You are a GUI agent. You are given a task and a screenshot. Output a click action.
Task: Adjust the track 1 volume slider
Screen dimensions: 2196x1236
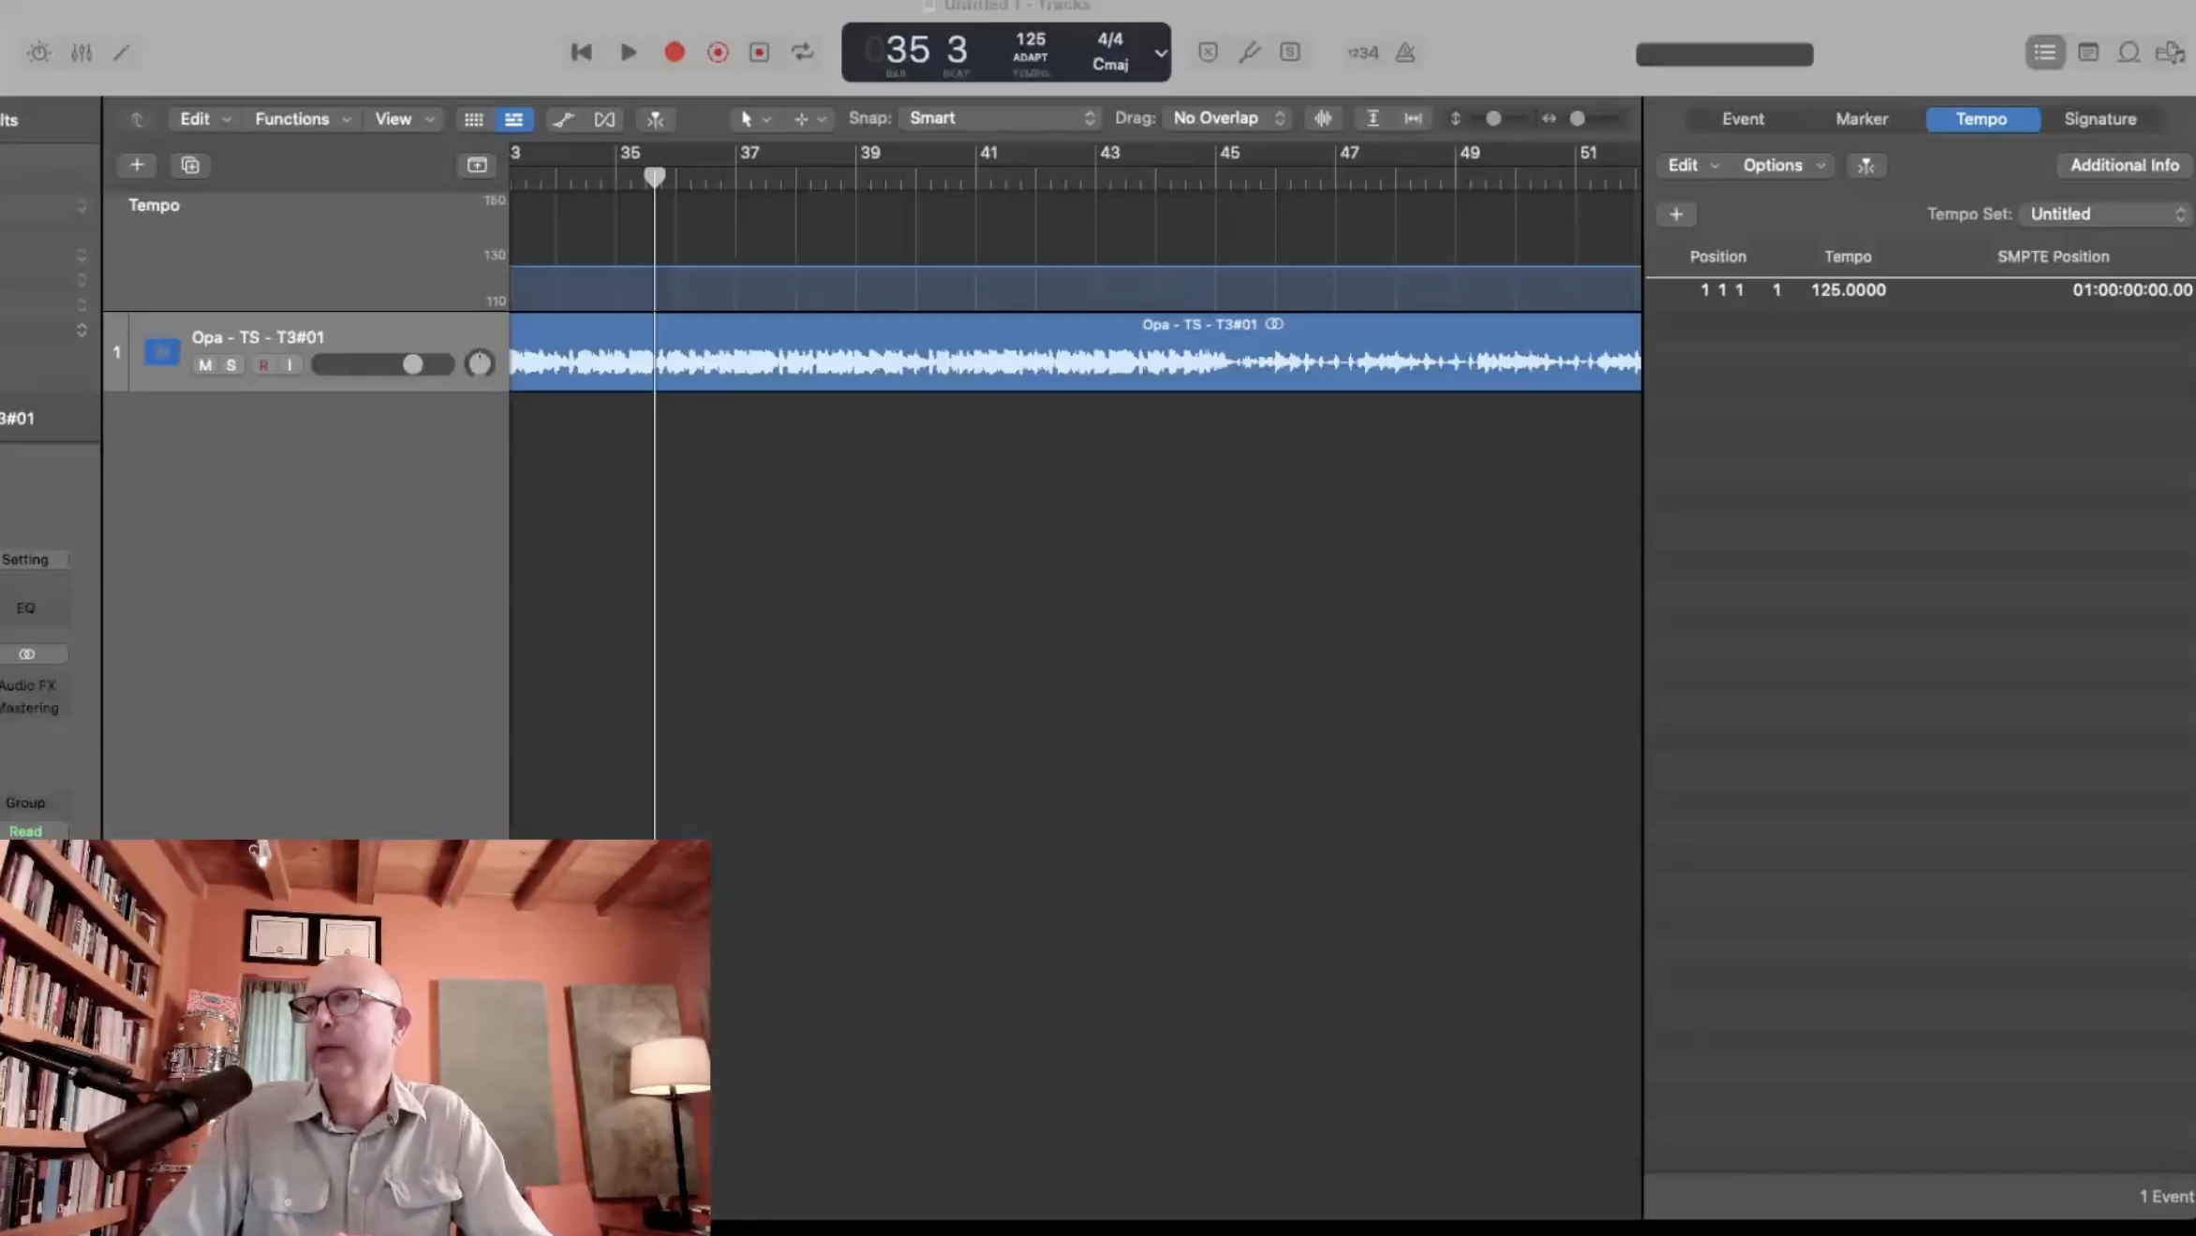(x=412, y=364)
